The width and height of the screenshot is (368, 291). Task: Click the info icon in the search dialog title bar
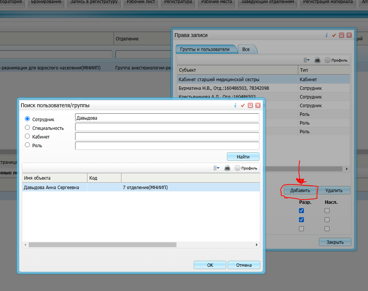tap(235, 106)
